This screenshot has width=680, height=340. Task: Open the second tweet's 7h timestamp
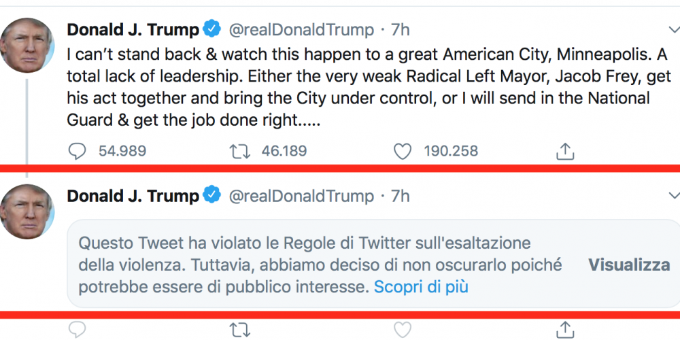(x=400, y=196)
